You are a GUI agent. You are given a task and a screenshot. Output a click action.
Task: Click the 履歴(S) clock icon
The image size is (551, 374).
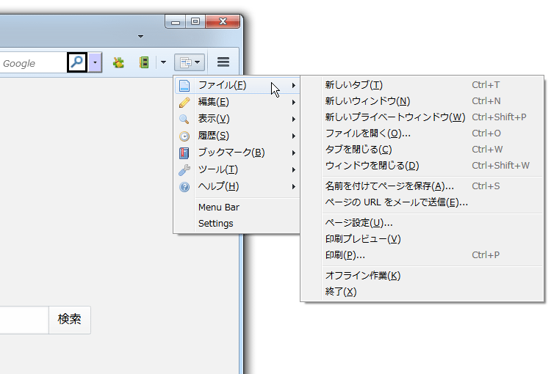tap(184, 136)
